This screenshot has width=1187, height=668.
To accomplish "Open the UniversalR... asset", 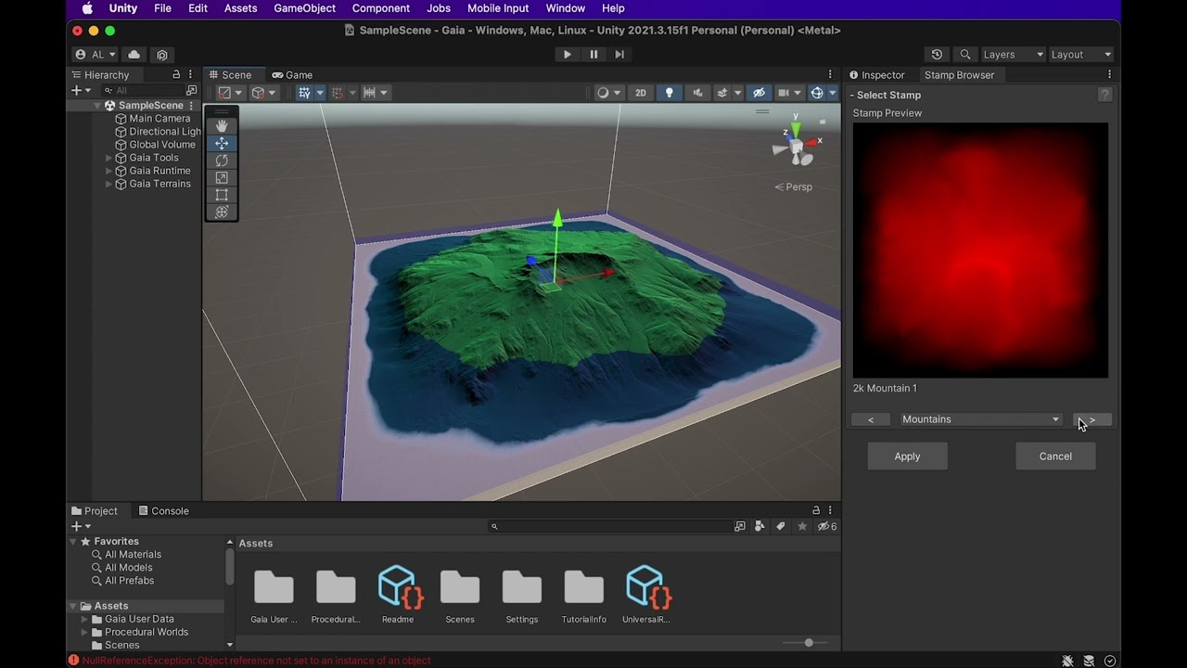I will [x=646, y=596].
